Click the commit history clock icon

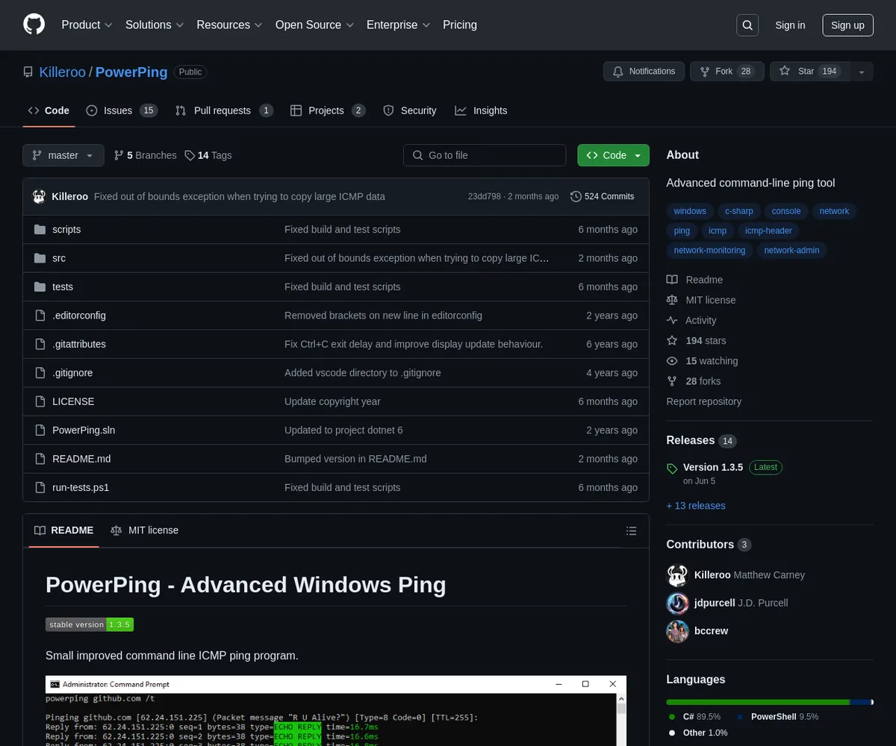pos(576,197)
